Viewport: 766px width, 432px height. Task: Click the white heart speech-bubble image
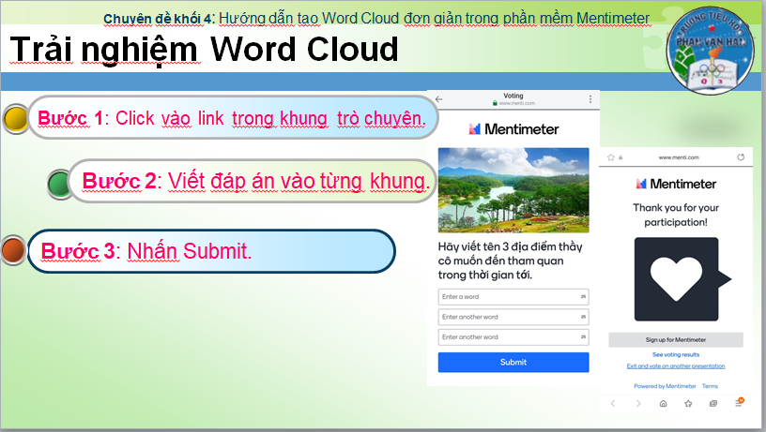tap(682, 279)
